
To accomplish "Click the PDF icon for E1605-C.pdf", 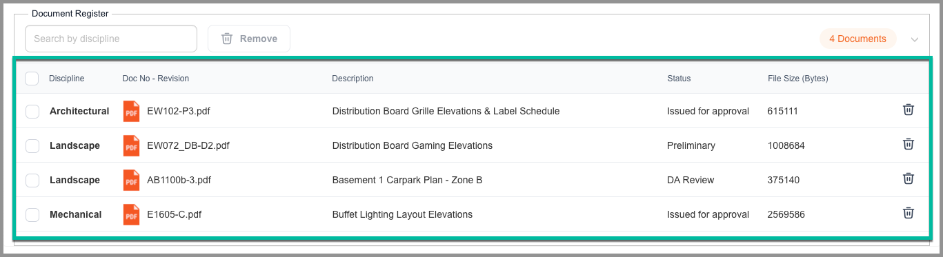I will coord(131,214).
